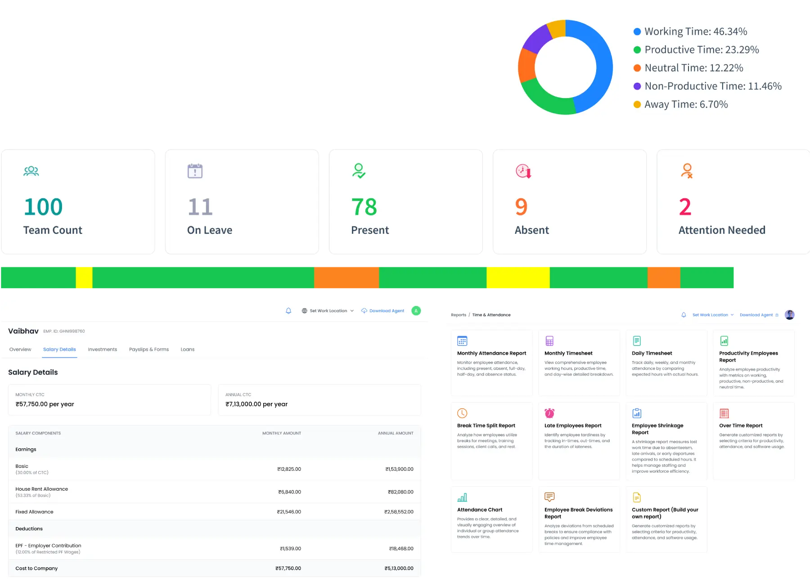Click the Download Agent link
This screenshot has width=810, height=586.
[x=386, y=310]
